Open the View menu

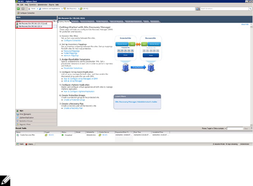(x=26, y=5)
